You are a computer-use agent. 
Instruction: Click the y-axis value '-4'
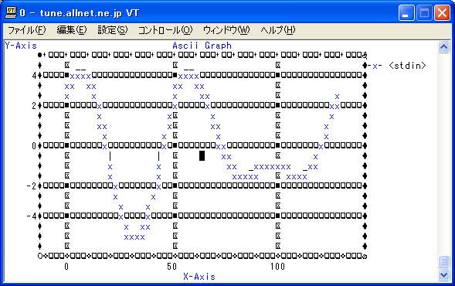click(x=32, y=216)
